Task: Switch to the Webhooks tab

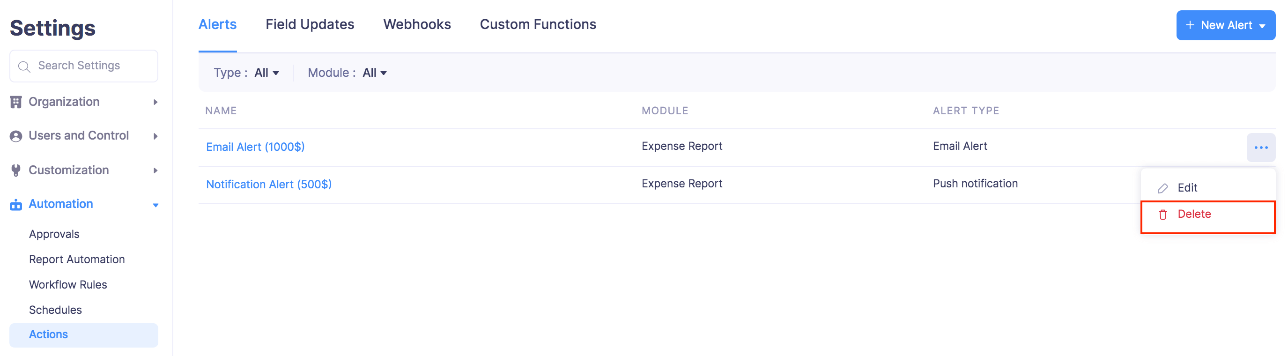Action: click(x=416, y=24)
